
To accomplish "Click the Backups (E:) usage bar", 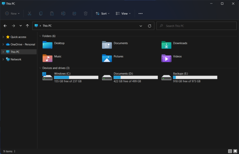I will 195,78.
